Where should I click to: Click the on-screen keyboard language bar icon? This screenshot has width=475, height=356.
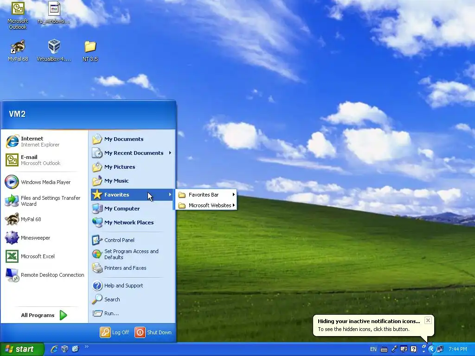(x=384, y=350)
